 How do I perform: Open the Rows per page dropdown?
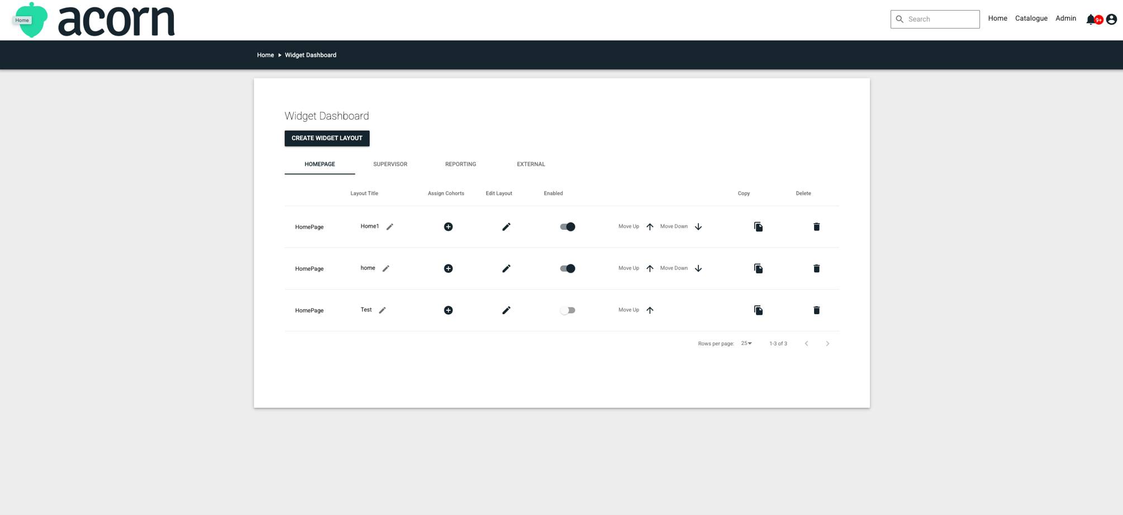click(746, 343)
